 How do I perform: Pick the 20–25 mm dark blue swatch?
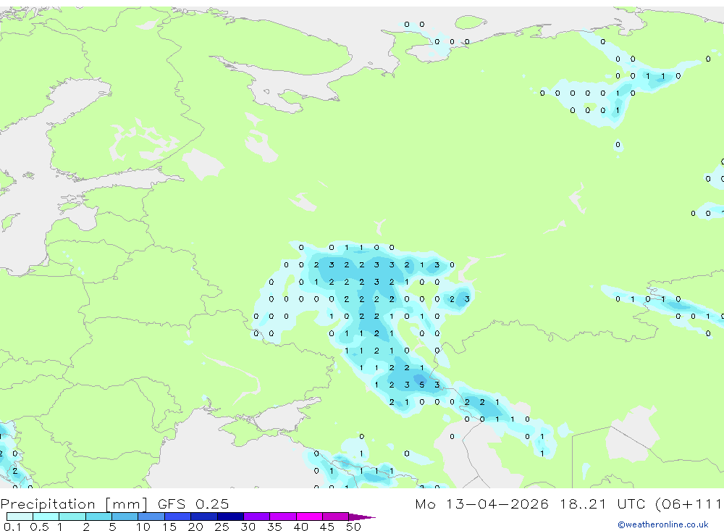pyautogui.click(x=204, y=517)
